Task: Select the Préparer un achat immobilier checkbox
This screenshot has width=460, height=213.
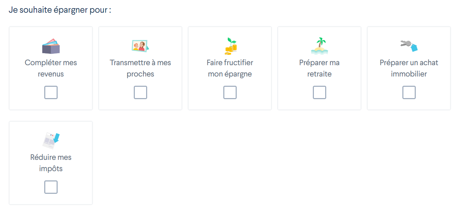Action: pyautogui.click(x=409, y=93)
